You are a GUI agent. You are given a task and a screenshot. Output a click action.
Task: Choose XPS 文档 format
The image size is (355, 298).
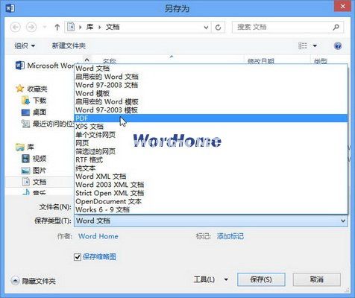211,127
